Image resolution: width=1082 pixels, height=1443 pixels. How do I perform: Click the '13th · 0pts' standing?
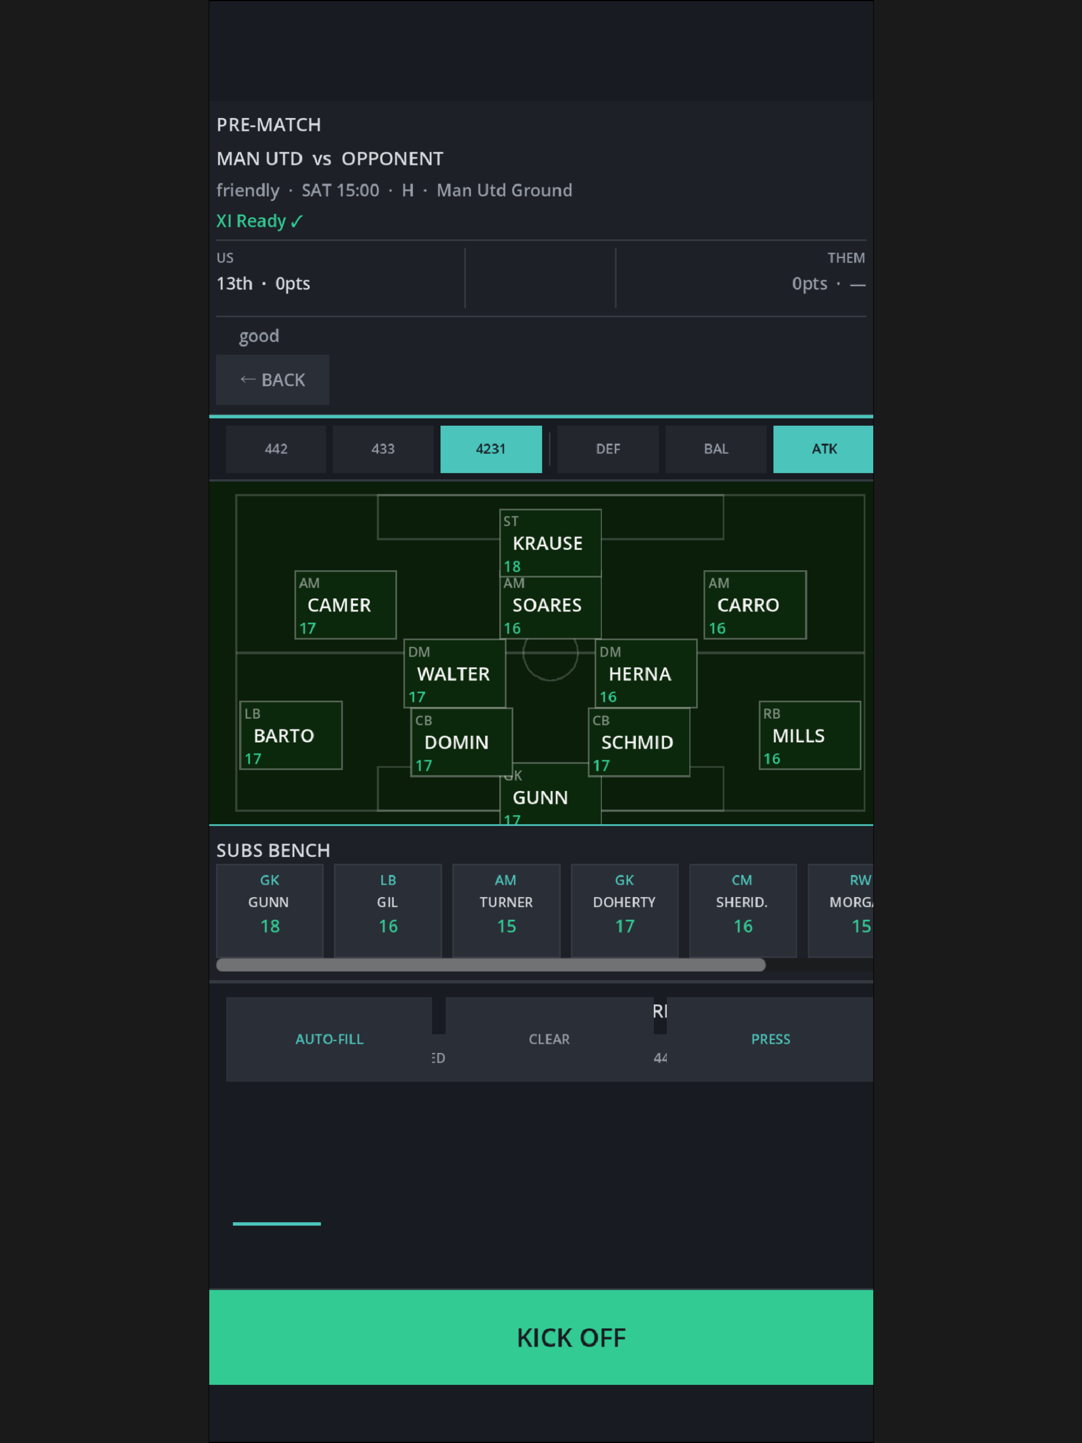point(264,284)
